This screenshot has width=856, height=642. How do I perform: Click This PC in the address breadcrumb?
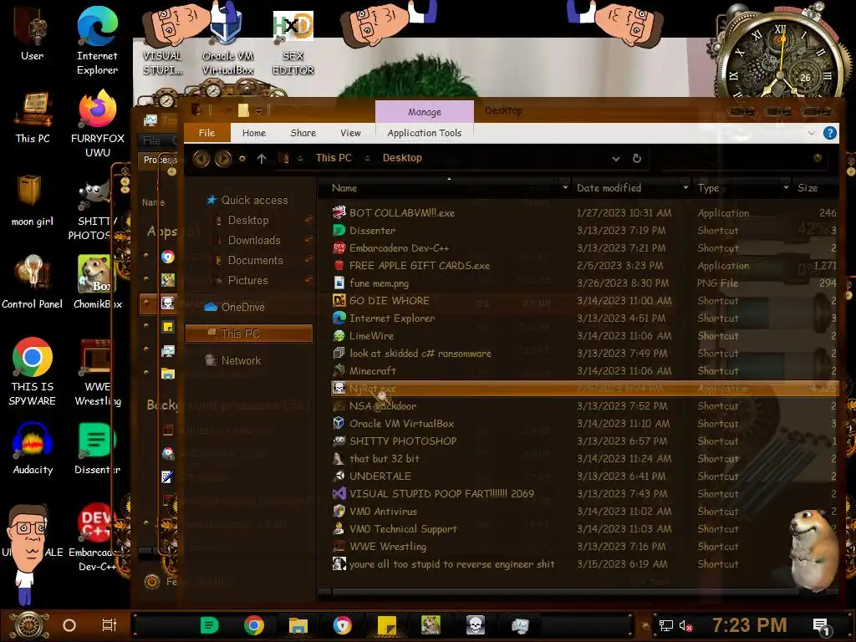[x=334, y=158]
